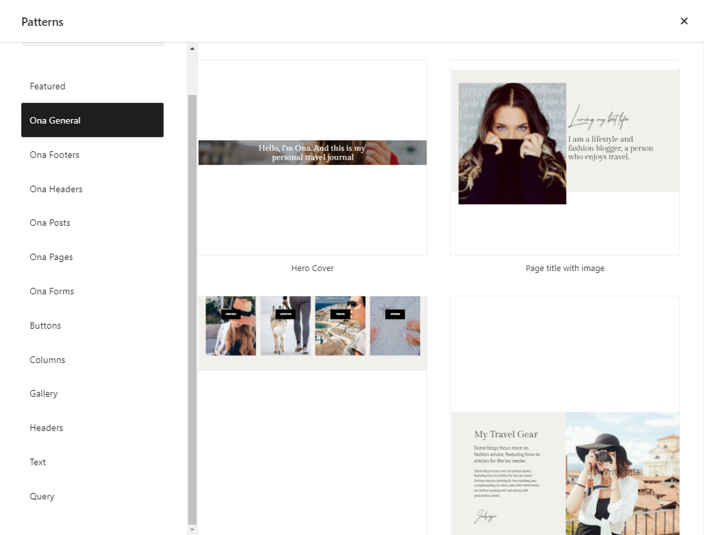Insert the Page title with image pattern

click(x=564, y=157)
